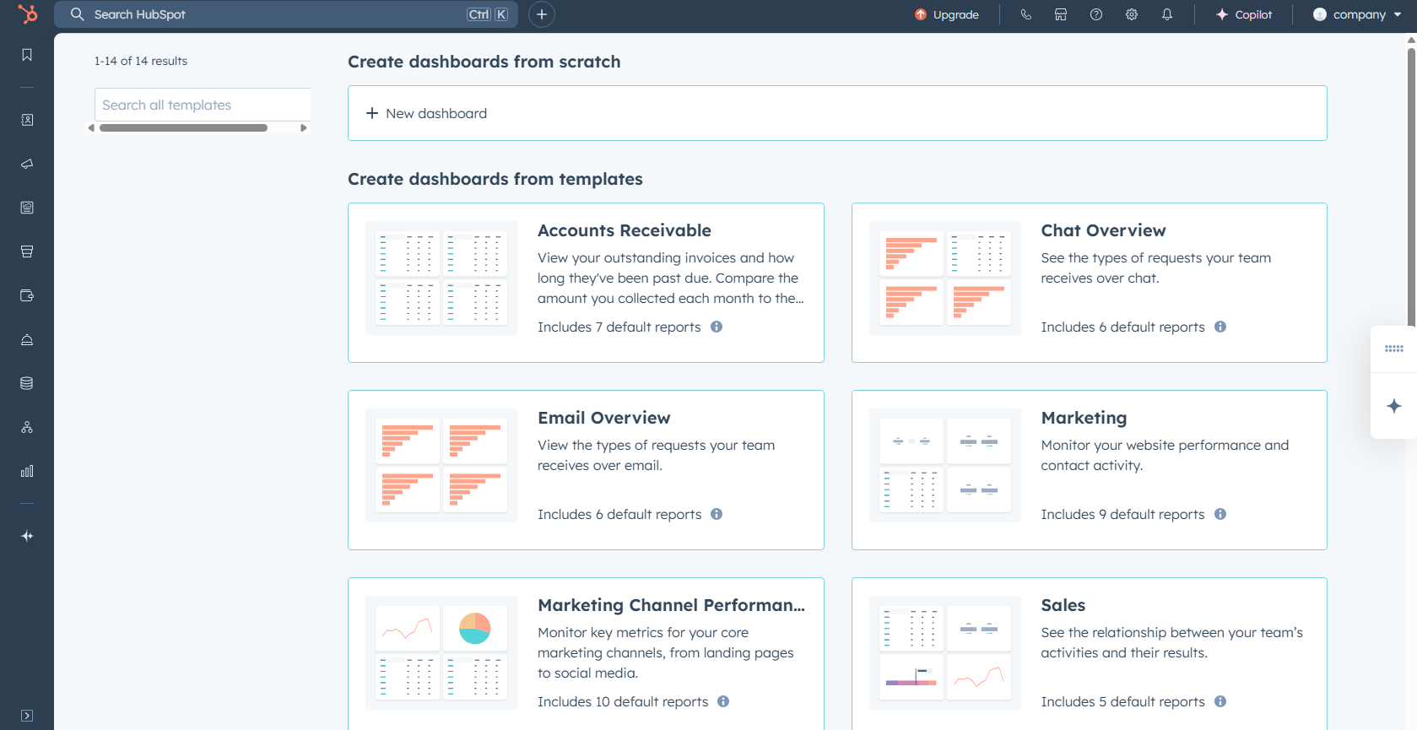Click the Search all templates field
This screenshot has width=1417, height=730.
pyautogui.click(x=203, y=105)
